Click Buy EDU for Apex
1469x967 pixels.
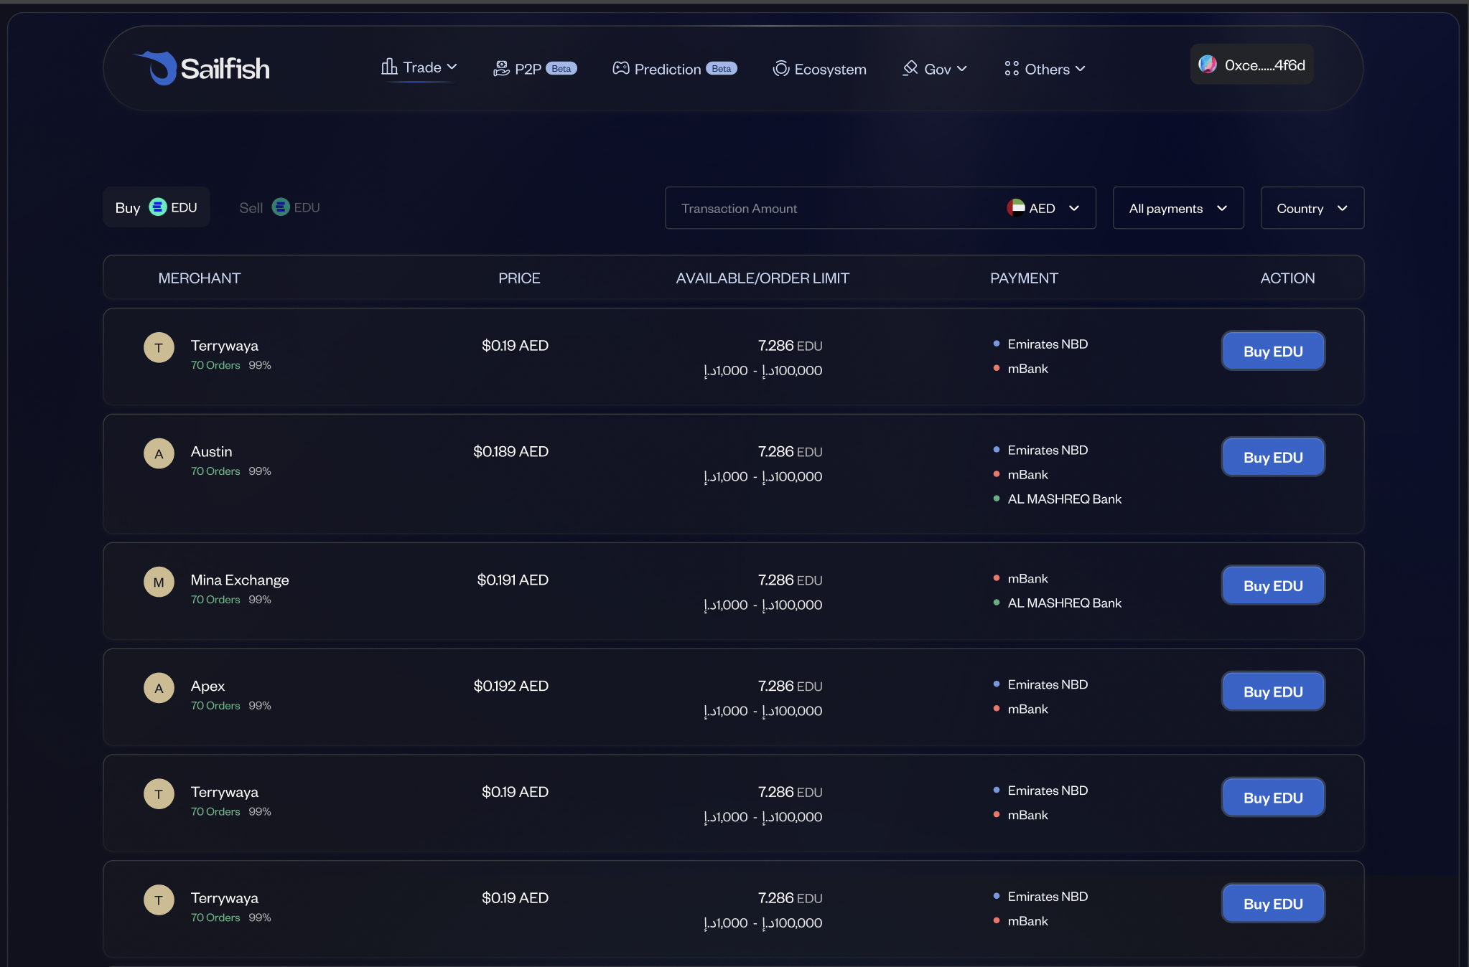pos(1273,692)
